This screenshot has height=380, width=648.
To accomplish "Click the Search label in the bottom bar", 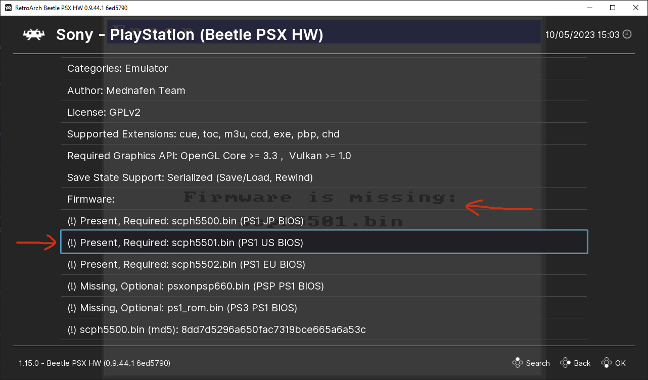I will point(538,363).
